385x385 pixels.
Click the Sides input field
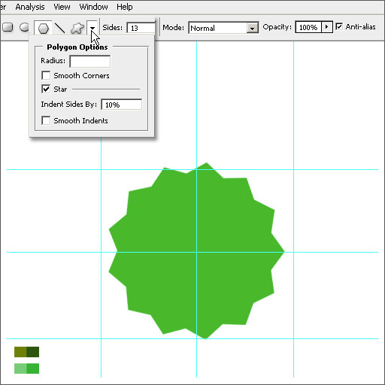coord(141,28)
